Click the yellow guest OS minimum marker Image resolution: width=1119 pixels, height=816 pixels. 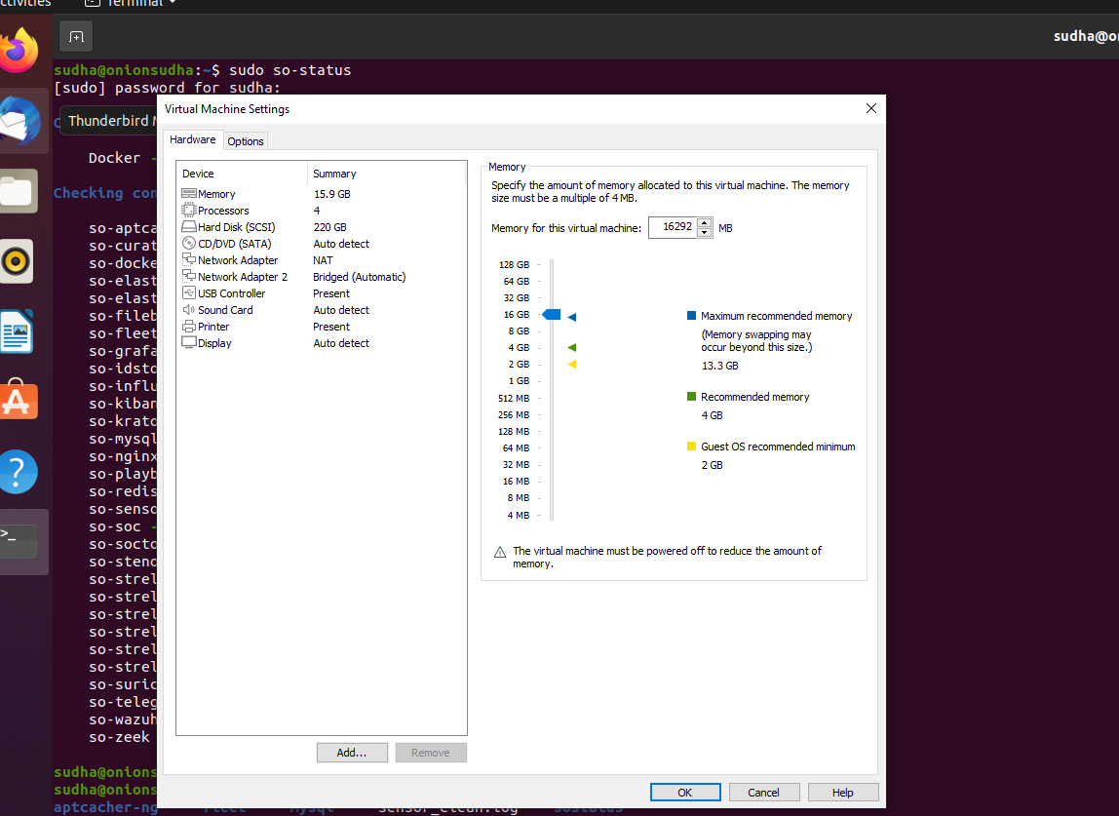point(571,364)
